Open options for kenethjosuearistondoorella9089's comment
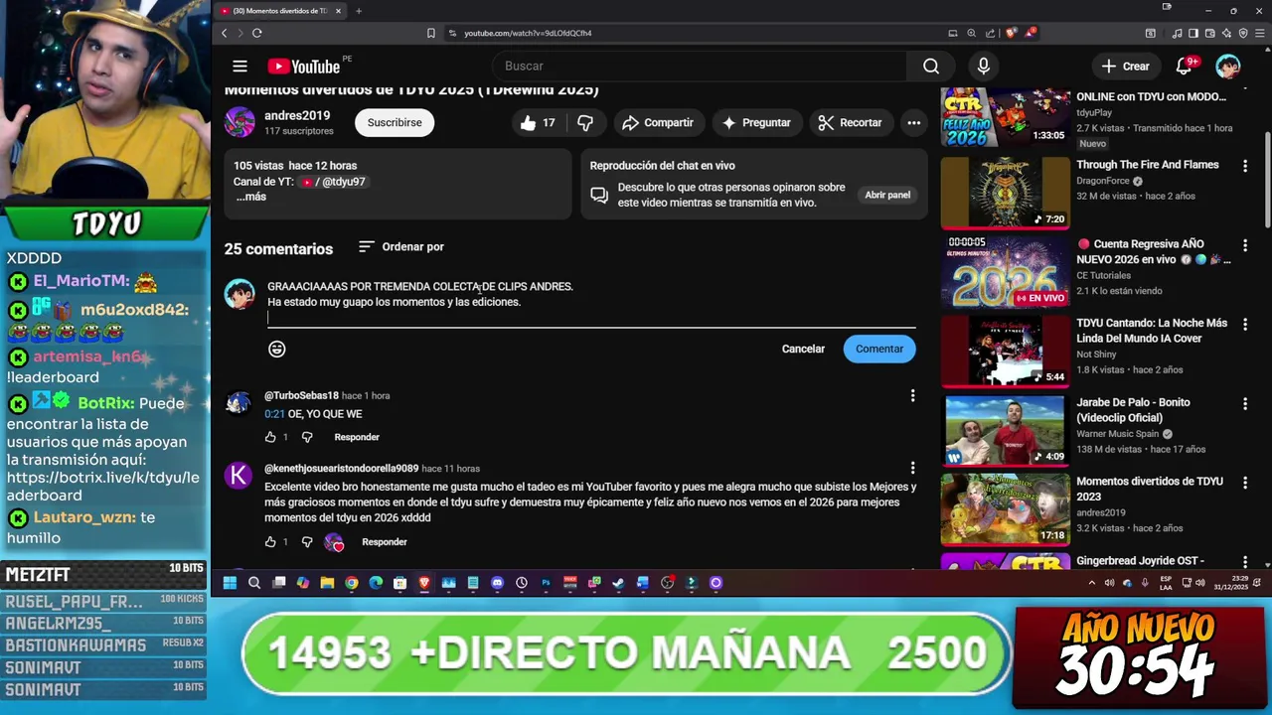Image resolution: width=1272 pixels, height=715 pixels. pyautogui.click(x=912, y=468)
